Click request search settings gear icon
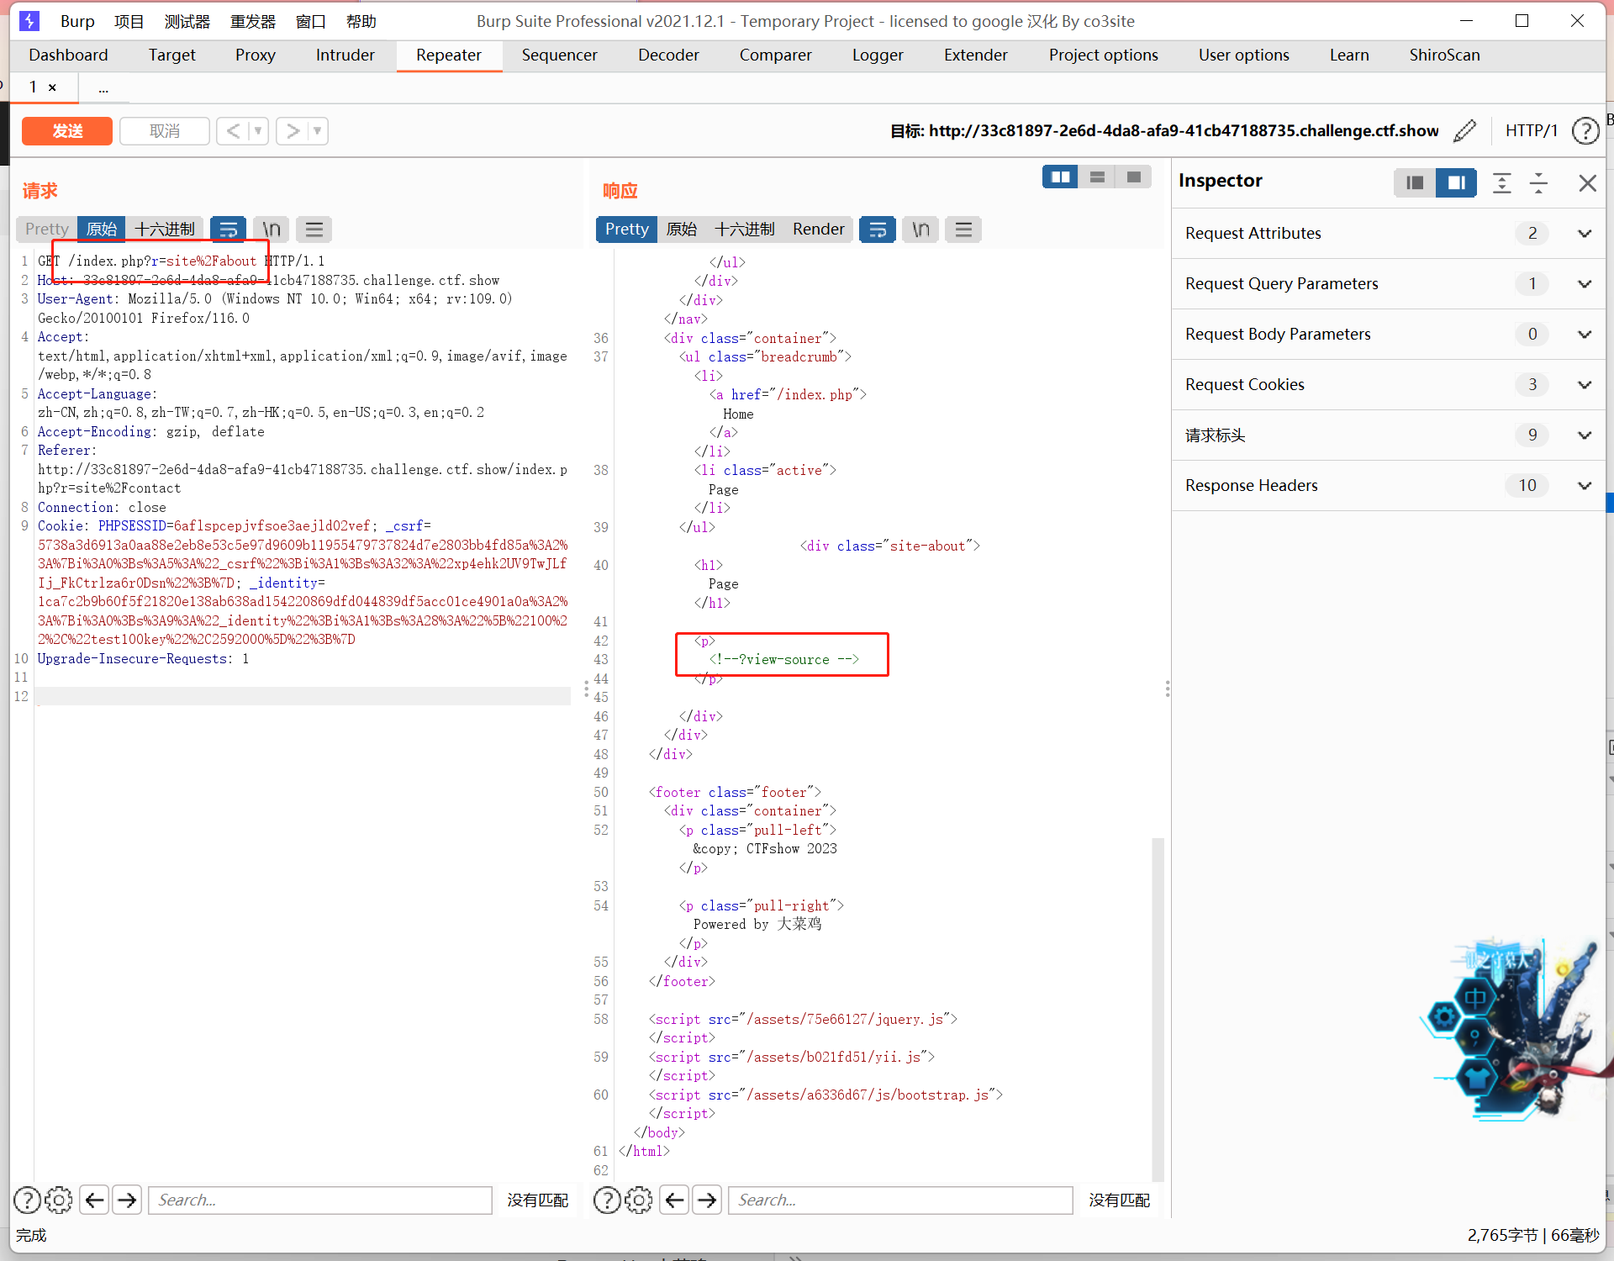1614x1261 pixels. (58, 1200)
